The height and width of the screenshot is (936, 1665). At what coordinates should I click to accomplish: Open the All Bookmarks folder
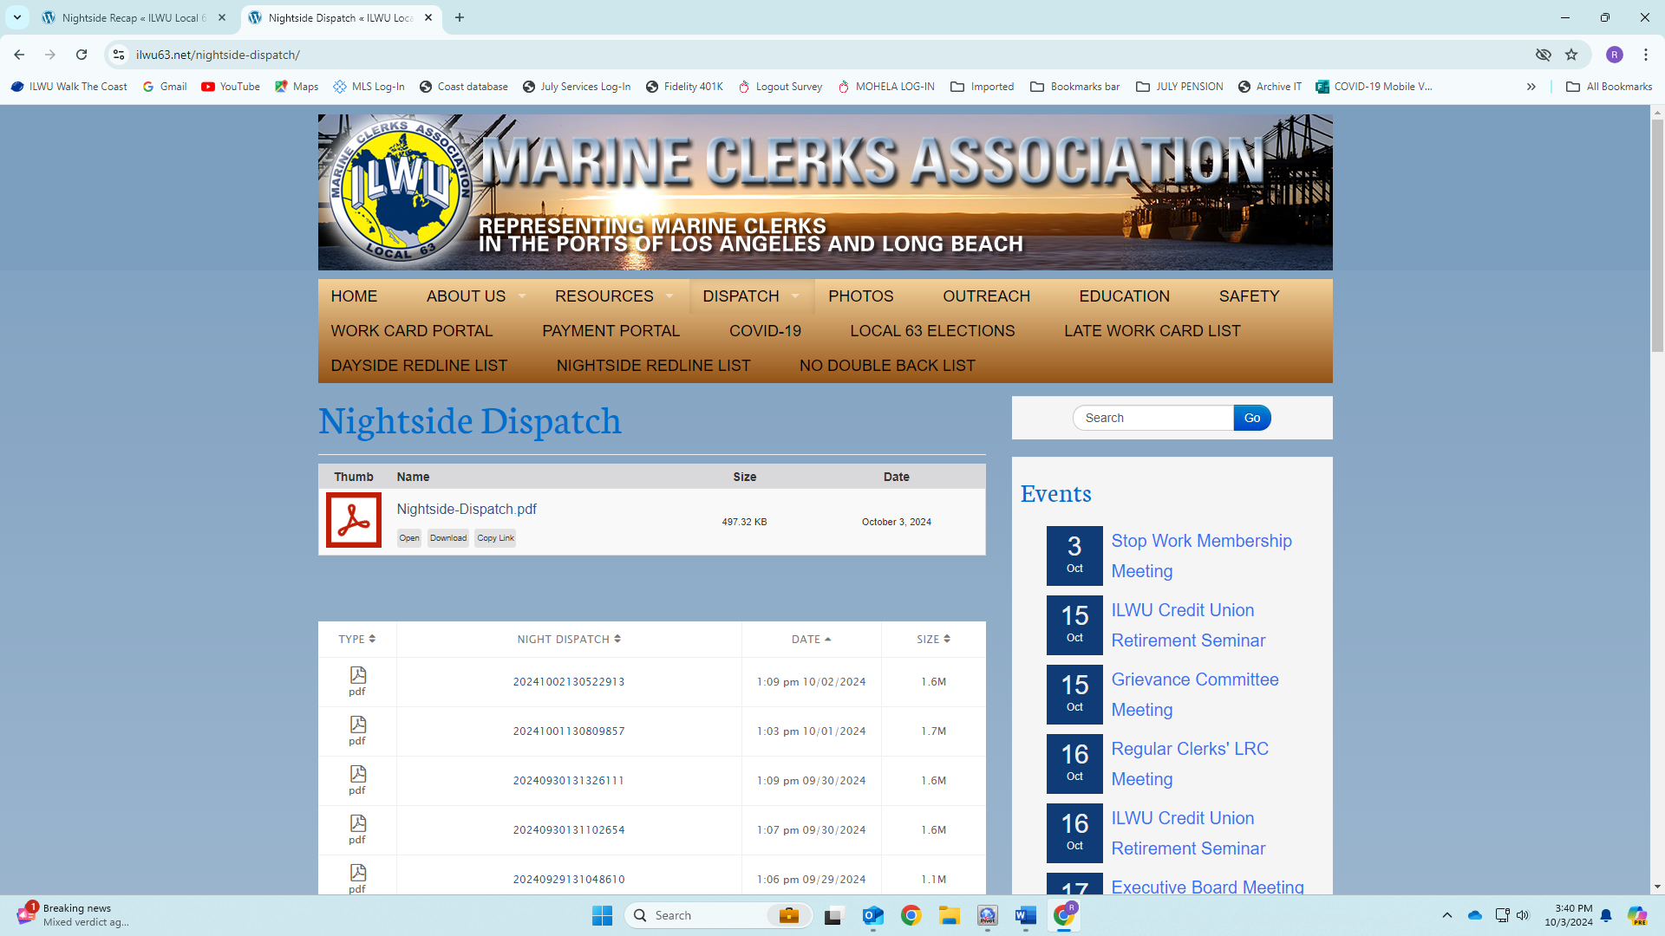coord(1609,87)
